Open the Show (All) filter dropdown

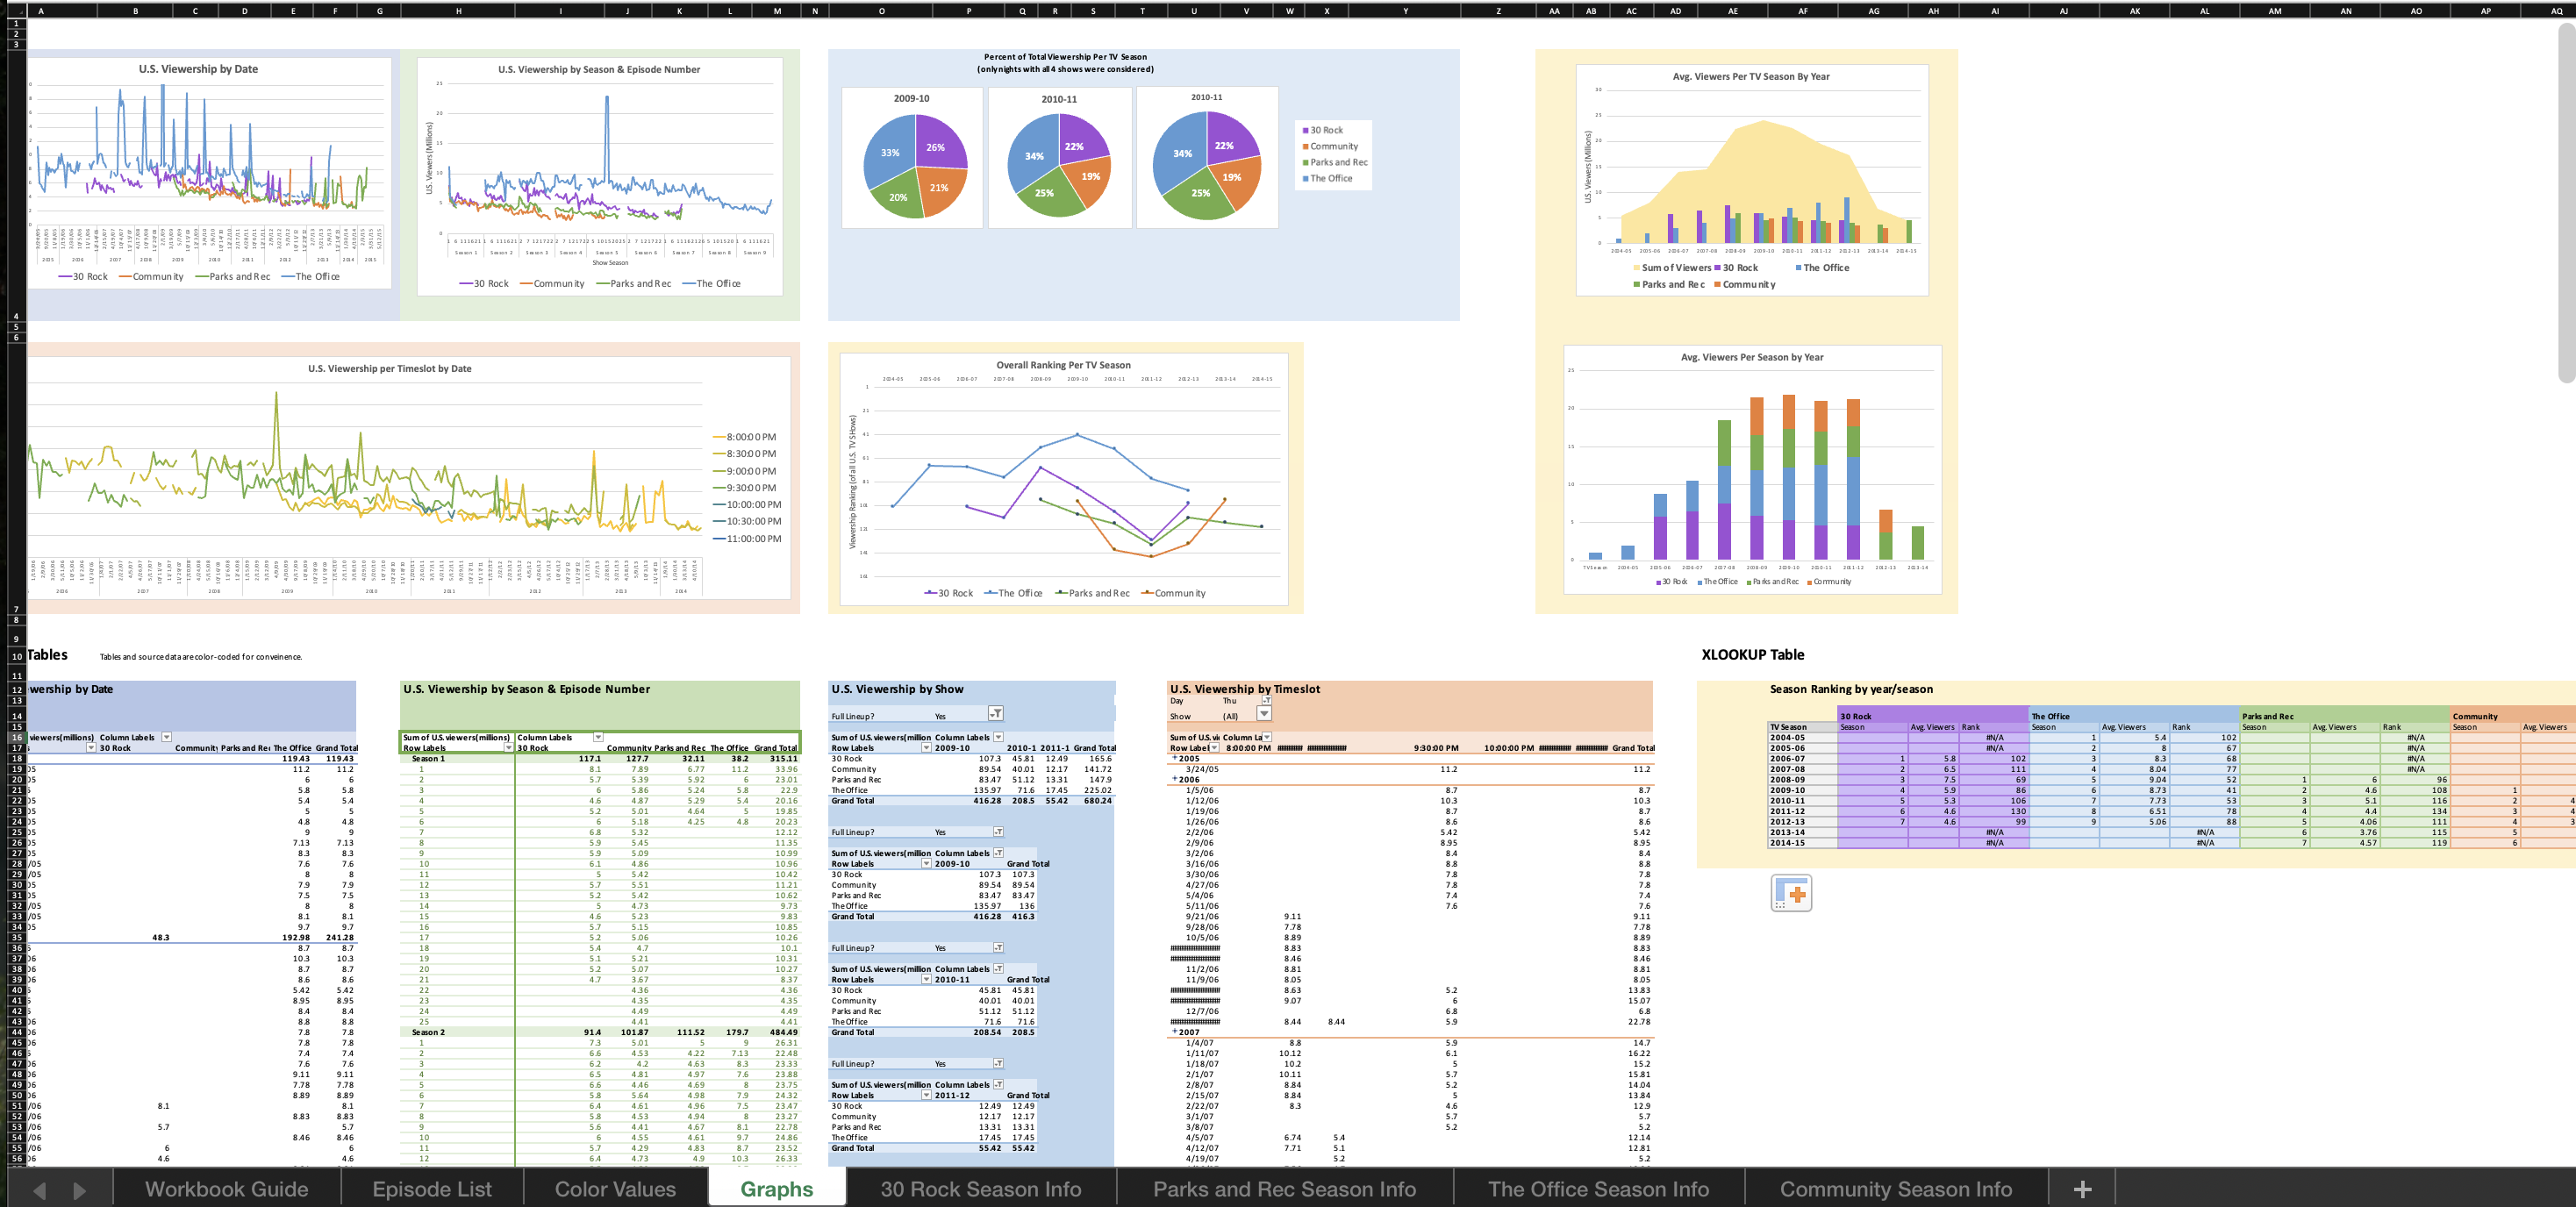(1264, 714)
